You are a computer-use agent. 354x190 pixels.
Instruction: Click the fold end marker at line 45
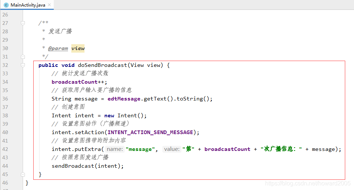point(23,174)
